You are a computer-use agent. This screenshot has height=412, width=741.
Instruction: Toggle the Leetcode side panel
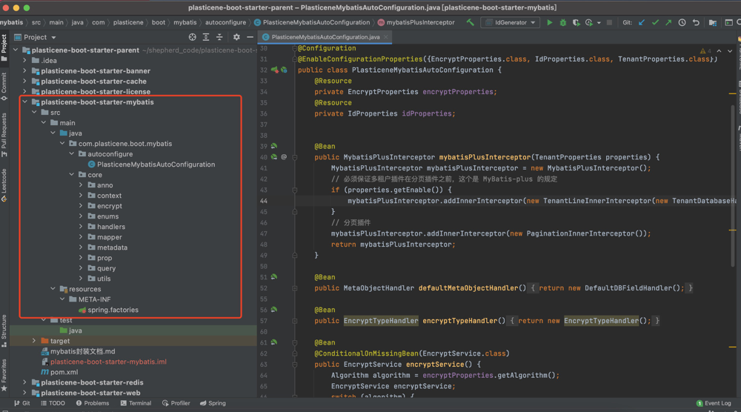4,185
